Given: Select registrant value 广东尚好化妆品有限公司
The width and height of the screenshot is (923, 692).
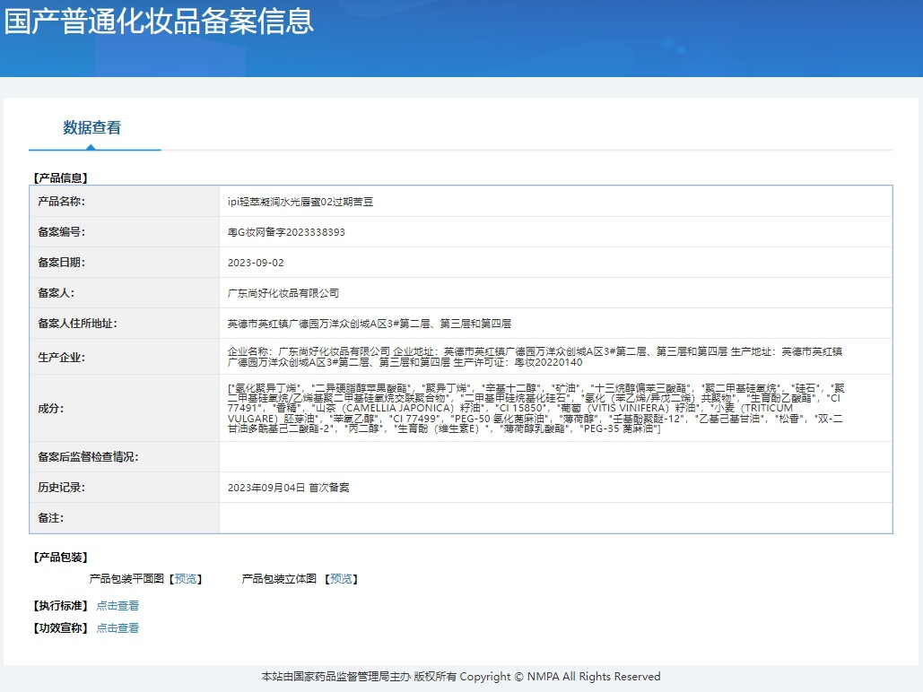Looking at the screenshot, I should tap(283, 293).
